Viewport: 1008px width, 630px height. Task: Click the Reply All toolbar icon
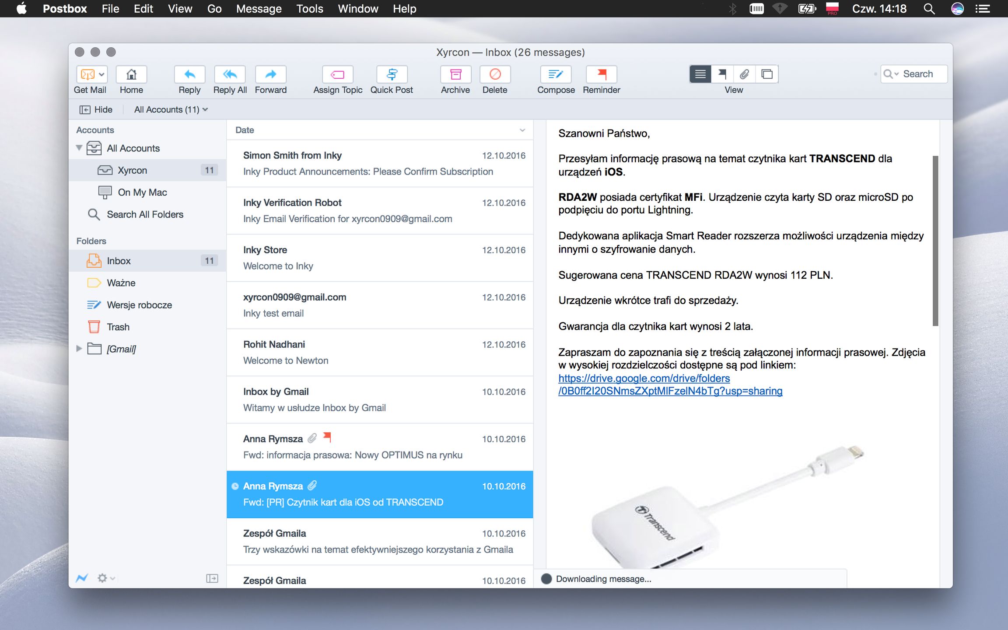(x=230, y=74)
